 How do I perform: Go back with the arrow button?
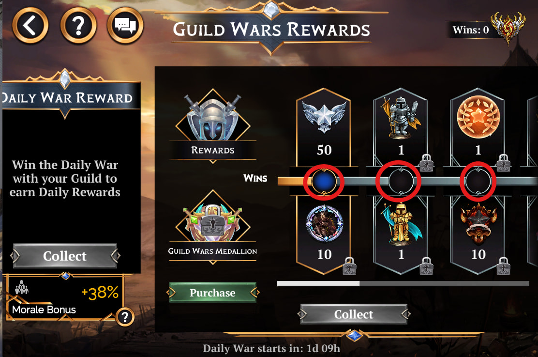tap(30, 25)
